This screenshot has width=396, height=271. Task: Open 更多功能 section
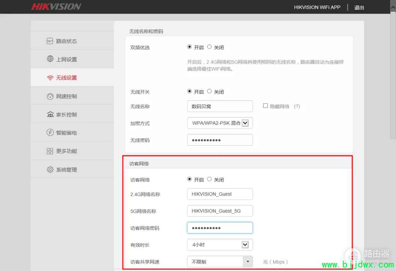pos(72,151)
